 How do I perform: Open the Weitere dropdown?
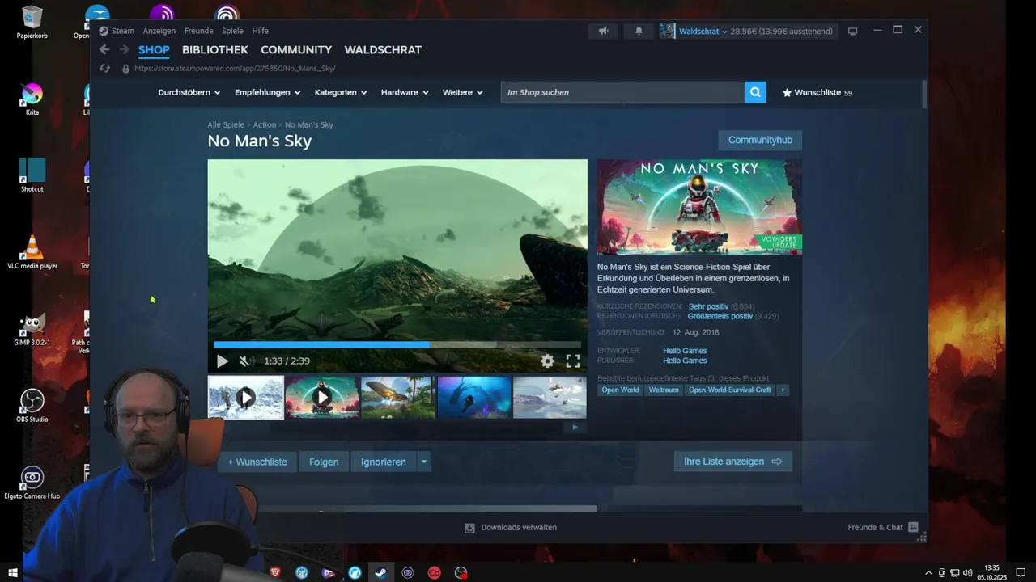pos(462,92)
